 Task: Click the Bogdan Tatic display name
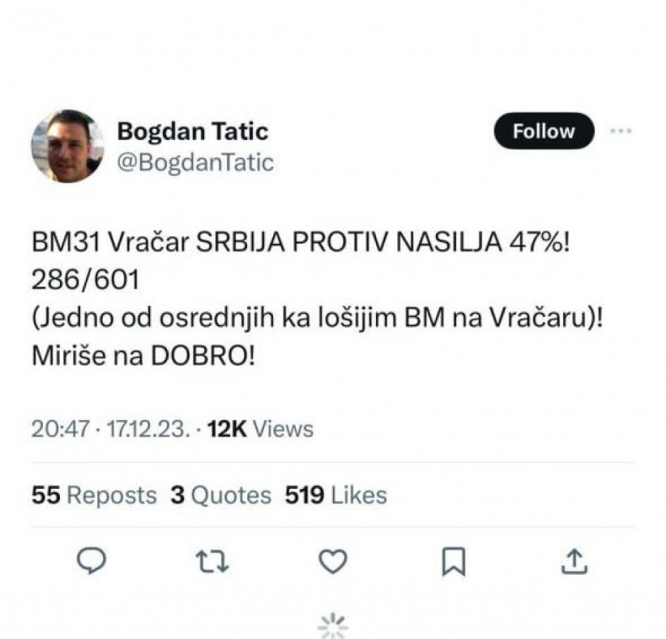(x=193, y=131)
